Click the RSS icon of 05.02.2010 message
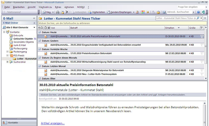 pos(46,74)
